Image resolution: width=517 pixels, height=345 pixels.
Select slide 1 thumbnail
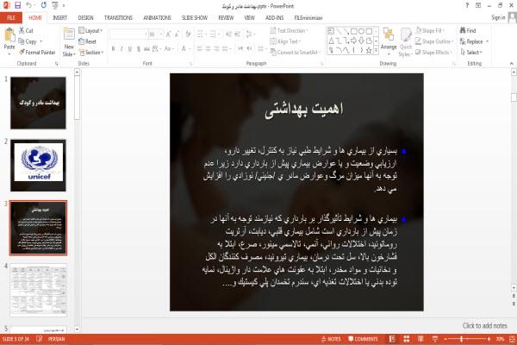click(38, 103)
